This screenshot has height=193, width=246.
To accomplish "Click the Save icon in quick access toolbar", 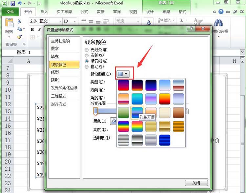I will click(x=13, y=3).
